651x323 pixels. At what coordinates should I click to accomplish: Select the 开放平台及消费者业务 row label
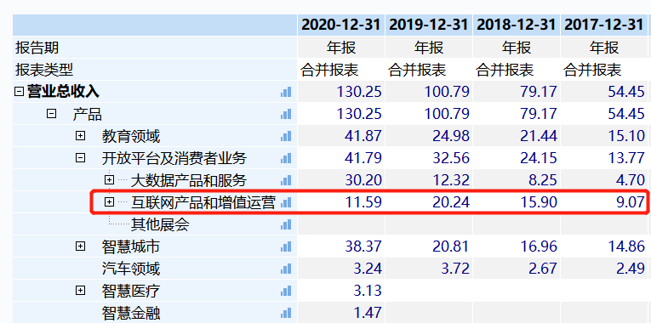pos(174,158)
